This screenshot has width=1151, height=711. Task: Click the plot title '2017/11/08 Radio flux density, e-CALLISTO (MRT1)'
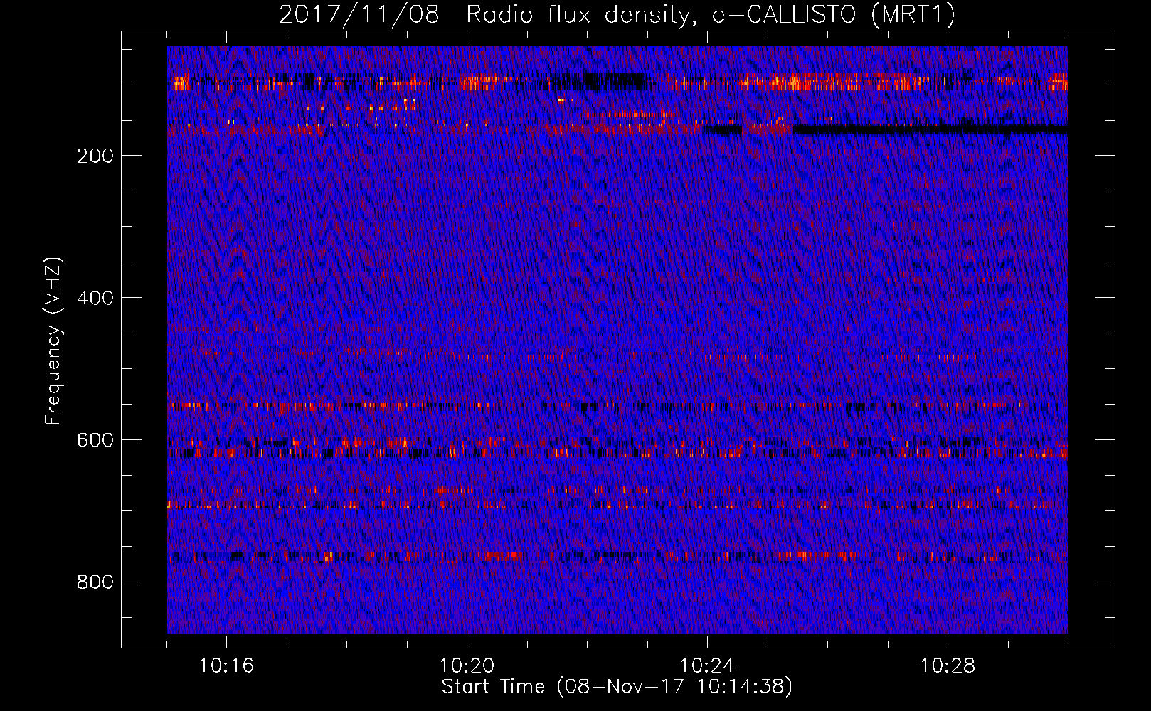(617, 15)
